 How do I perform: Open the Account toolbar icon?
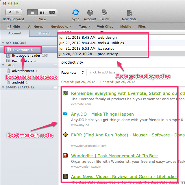90,13
